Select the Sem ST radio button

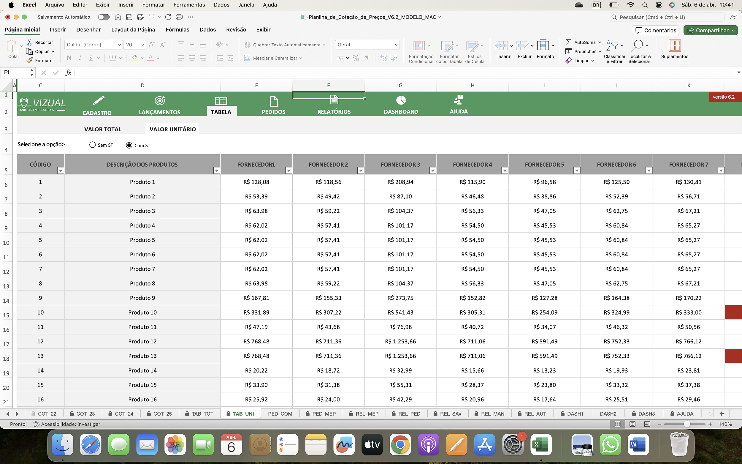(92, 145)
